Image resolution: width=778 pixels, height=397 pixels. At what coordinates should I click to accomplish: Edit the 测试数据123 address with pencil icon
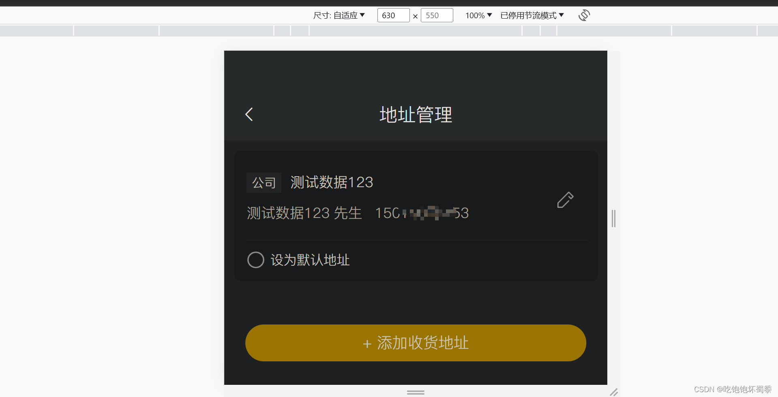[565, 200]
